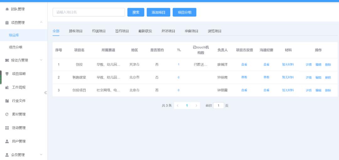The height and width of the screenshot is (160, 339).
Task: Select 项目库 in the sidebar submenu
Action: [x=24, y=35]
